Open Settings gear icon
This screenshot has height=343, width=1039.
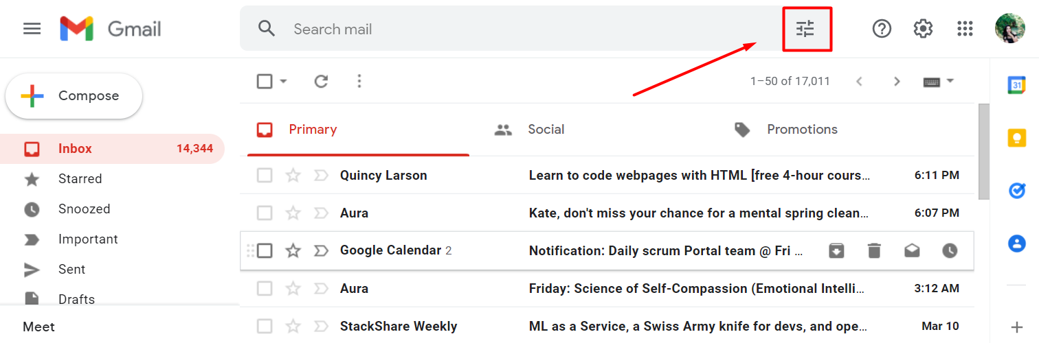(923, 29)
